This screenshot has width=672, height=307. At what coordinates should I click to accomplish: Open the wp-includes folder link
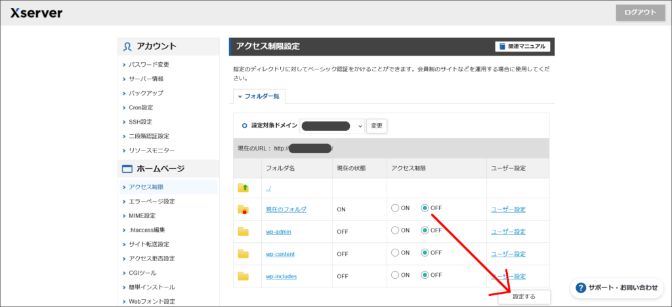pos(281,276)
